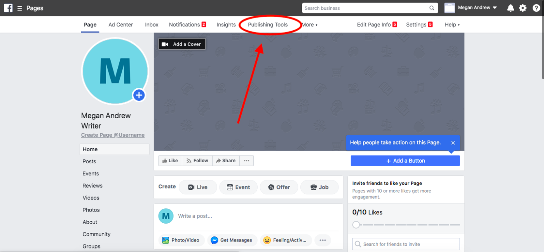The width and height of the screenshot is (544, 252).
Task: Select Posts in the left sidebar
Action: tap(89, 161)
